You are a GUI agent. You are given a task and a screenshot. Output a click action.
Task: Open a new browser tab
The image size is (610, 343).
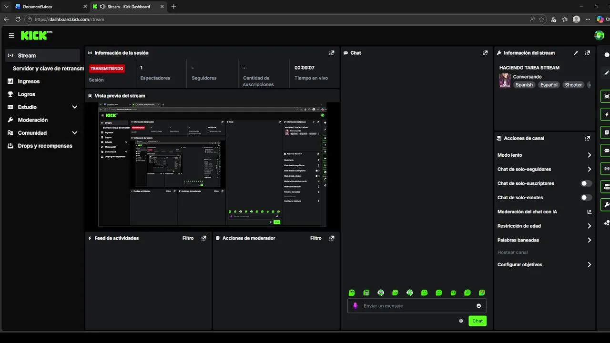click(173, 7)
